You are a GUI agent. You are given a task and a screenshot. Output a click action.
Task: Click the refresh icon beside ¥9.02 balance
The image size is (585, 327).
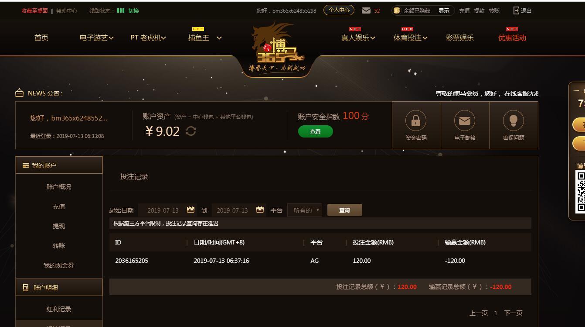pos(191,131)
